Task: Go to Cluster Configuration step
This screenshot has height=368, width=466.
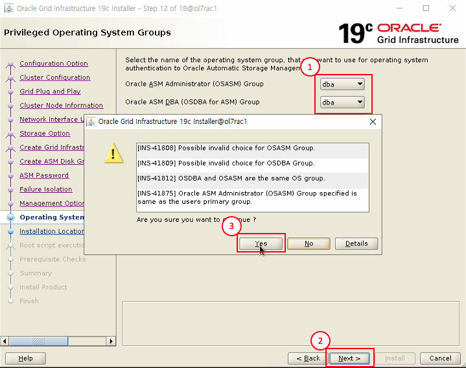Action: tap(55, 77)
